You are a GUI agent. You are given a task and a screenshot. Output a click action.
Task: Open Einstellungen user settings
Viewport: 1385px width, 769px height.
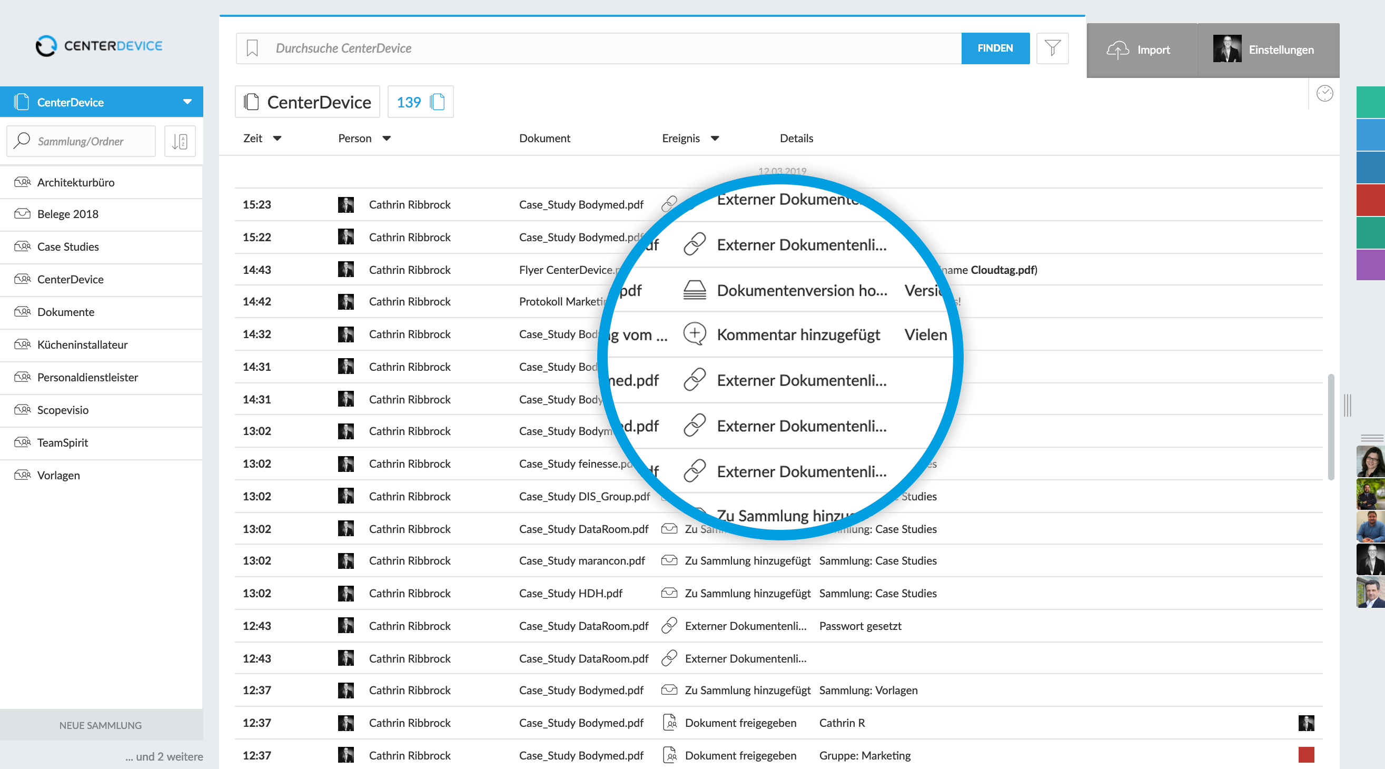1268,50
